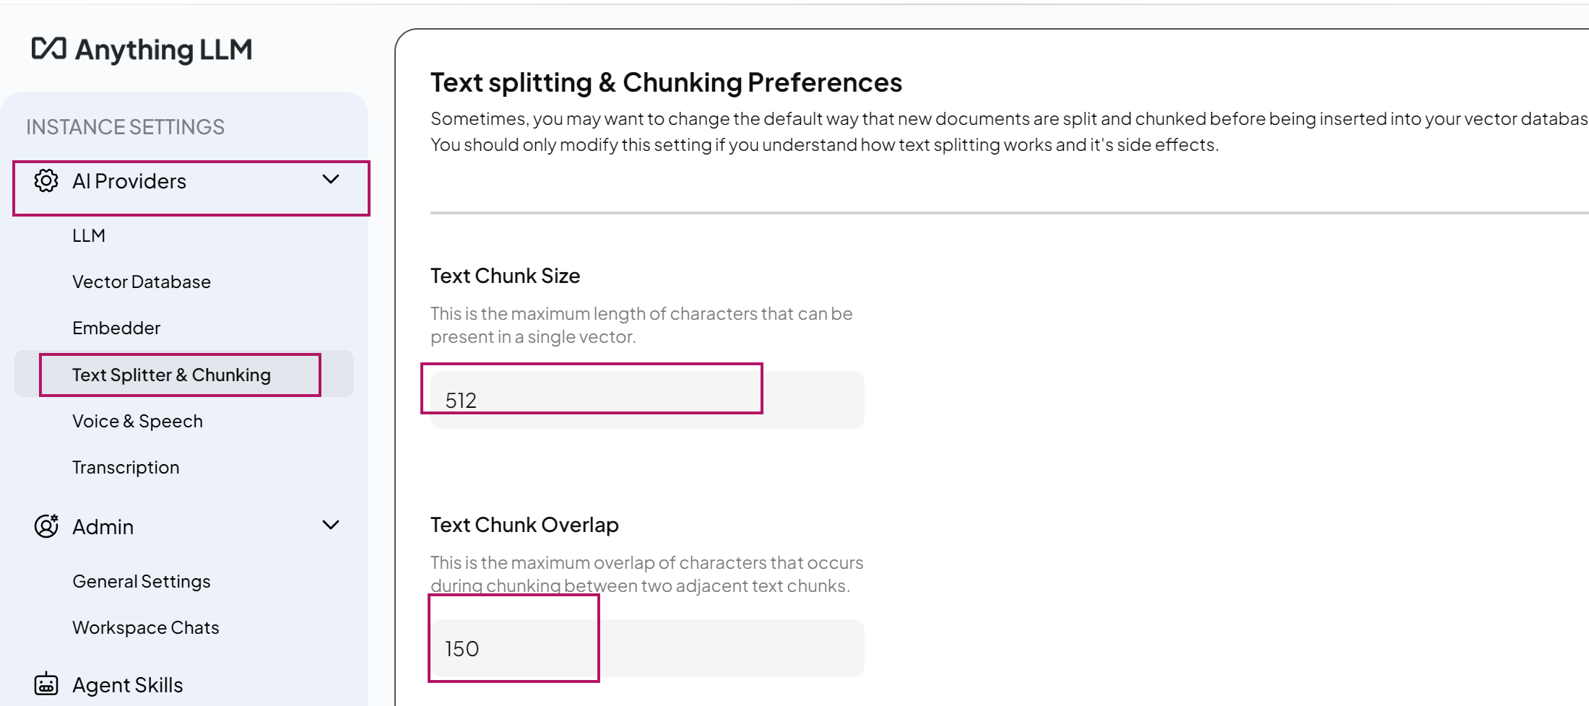View Workspace Chats page
The image size is (1589, 706).
pos(146,627)
